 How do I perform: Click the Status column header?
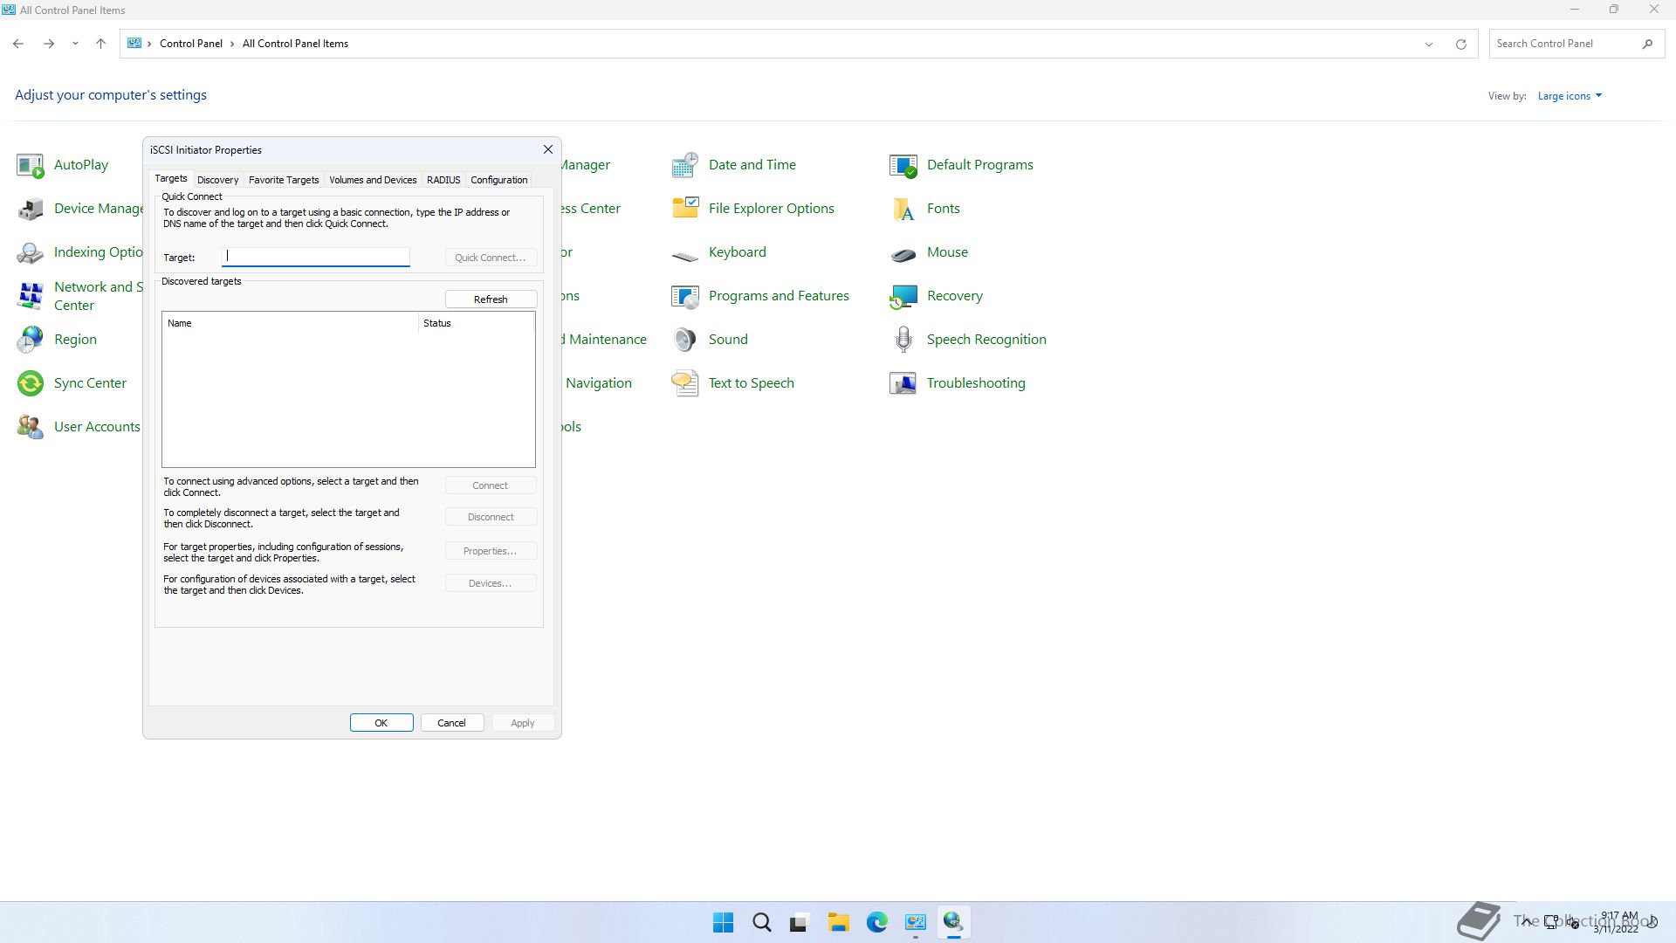click(x=476, y=323)
